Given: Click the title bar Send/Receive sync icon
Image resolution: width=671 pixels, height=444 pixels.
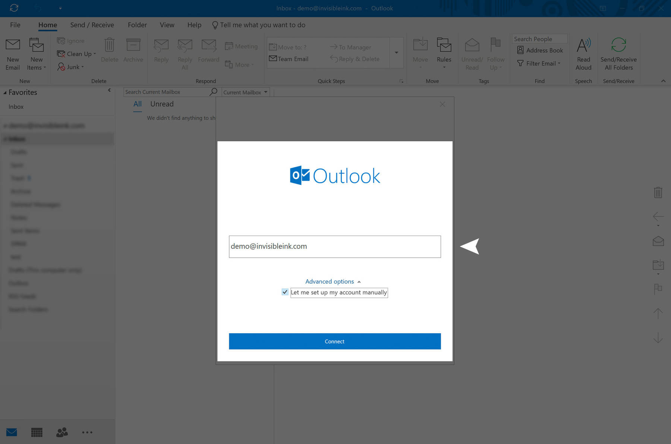Looking at the screenshot, I should 14,8.
